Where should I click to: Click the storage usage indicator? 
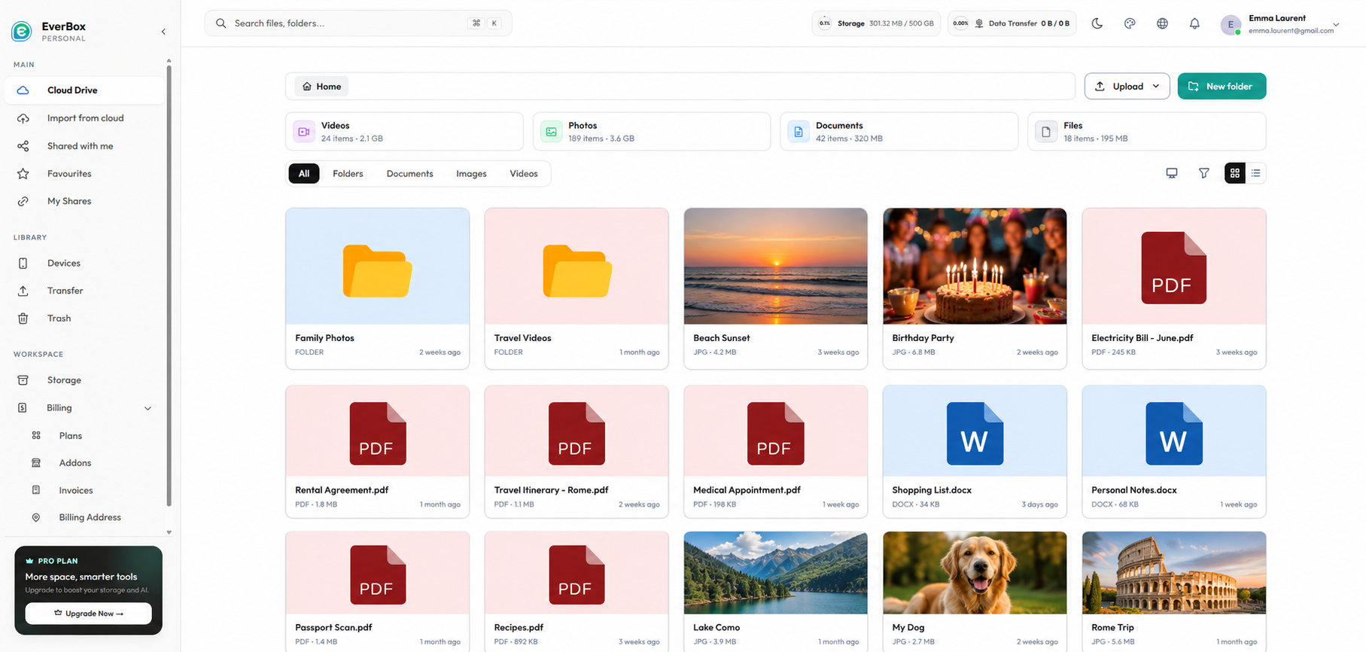pos(877,23)
